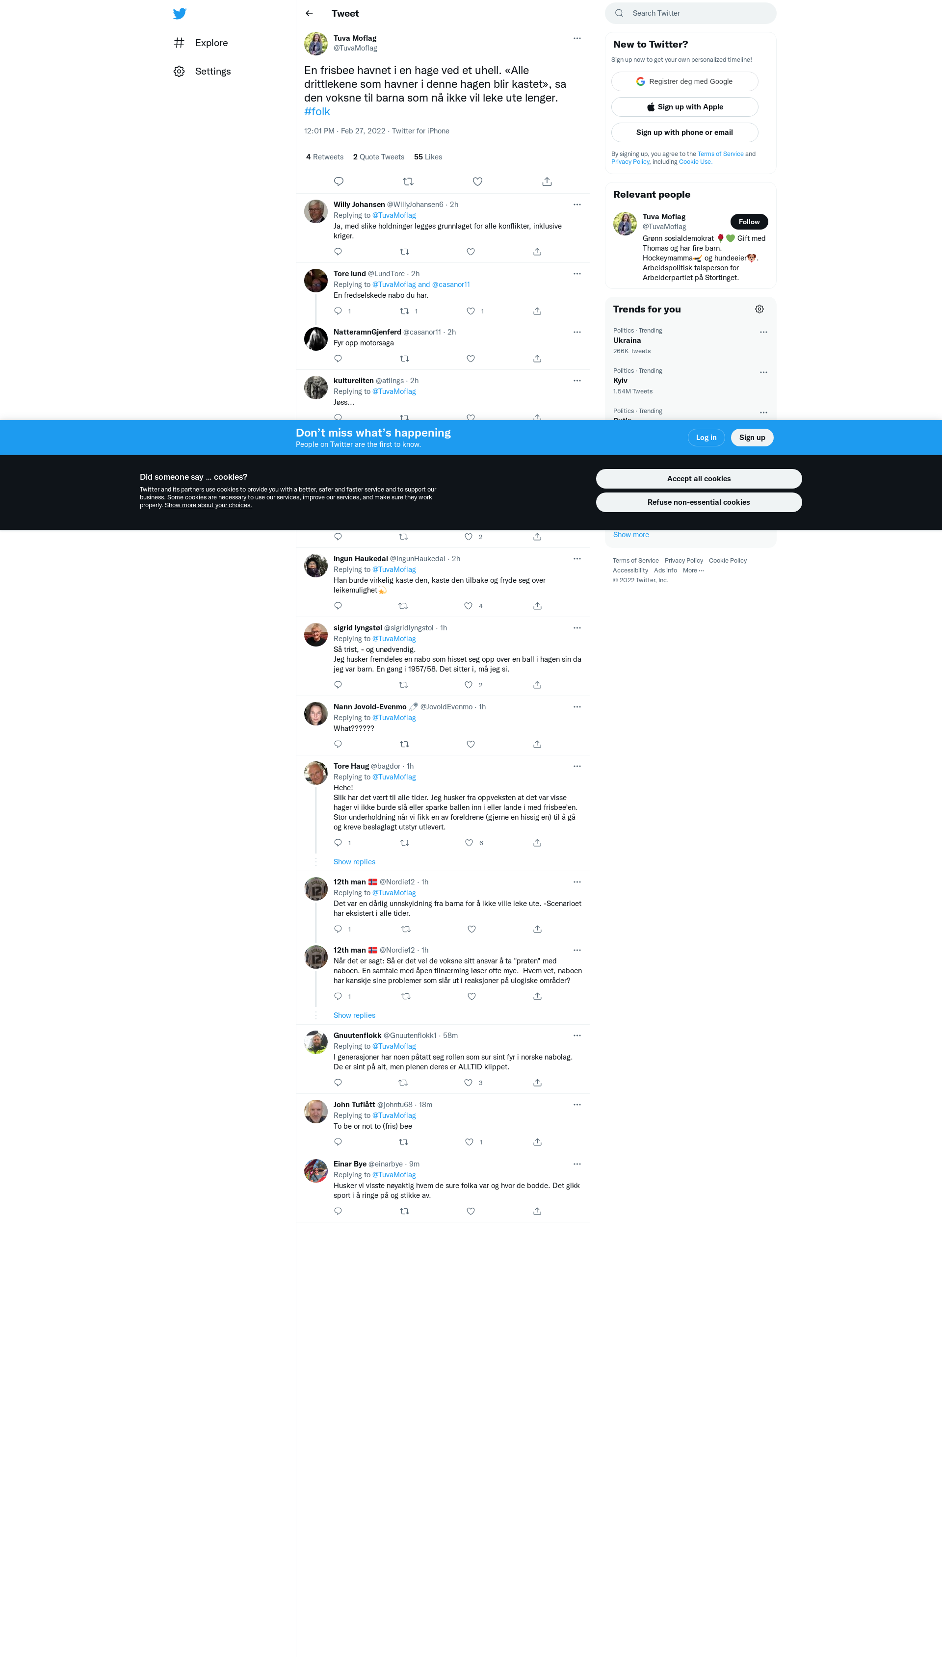Image resolution: width=942 pixels, height=1657 pixels.
Task: Accept all cookies
Action: tap(698, 479)
